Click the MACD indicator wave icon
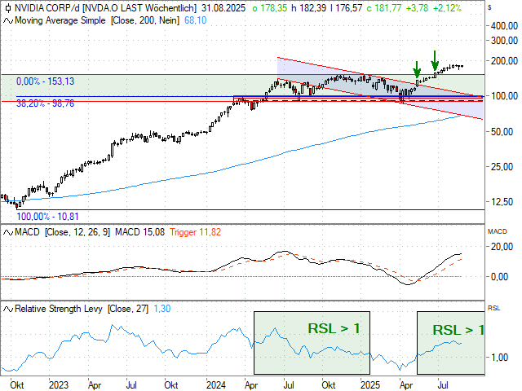Screen dimensions: 522x391 coord(8,232)
